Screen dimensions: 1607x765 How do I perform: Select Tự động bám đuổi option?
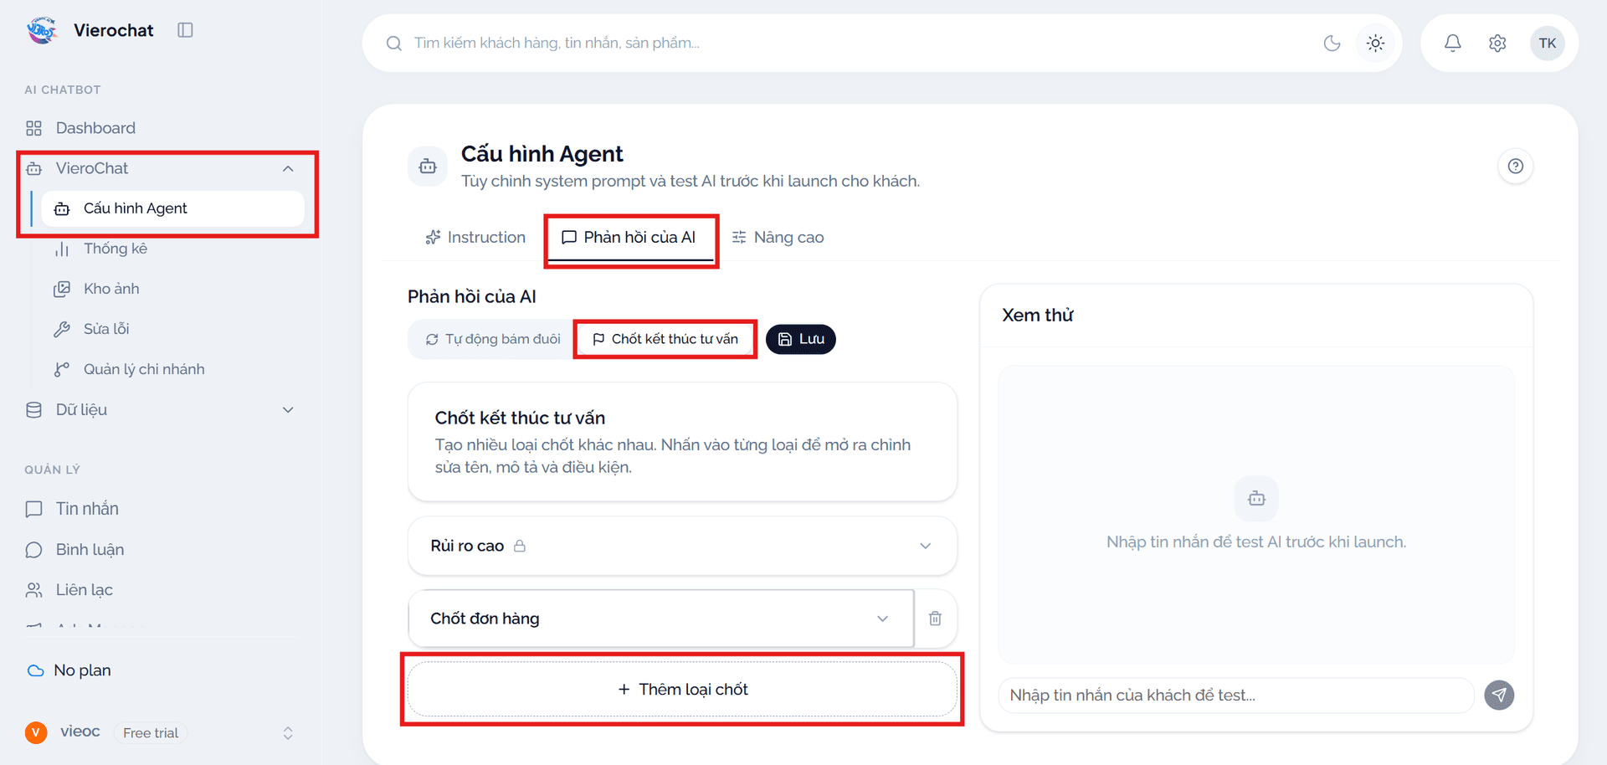(x=493, y=339)
